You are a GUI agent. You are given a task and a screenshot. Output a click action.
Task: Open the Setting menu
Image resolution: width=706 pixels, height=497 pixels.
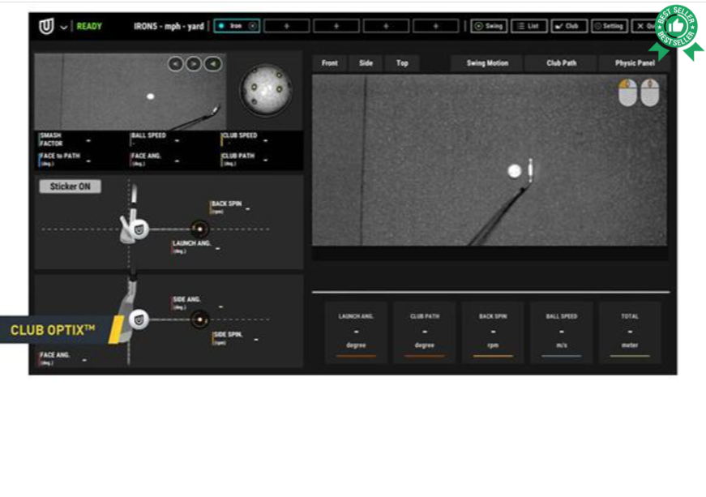609,26
